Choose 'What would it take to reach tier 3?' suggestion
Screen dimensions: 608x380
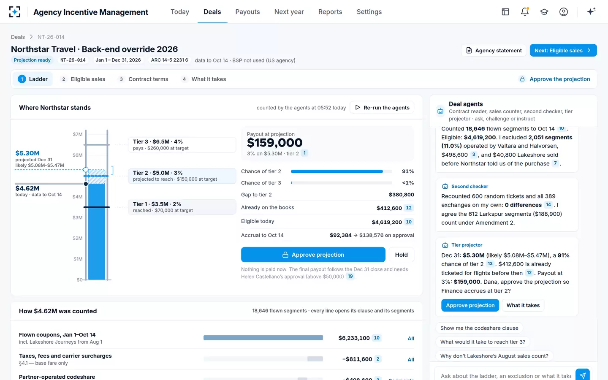pyautogui.click(x=483, y=342)
